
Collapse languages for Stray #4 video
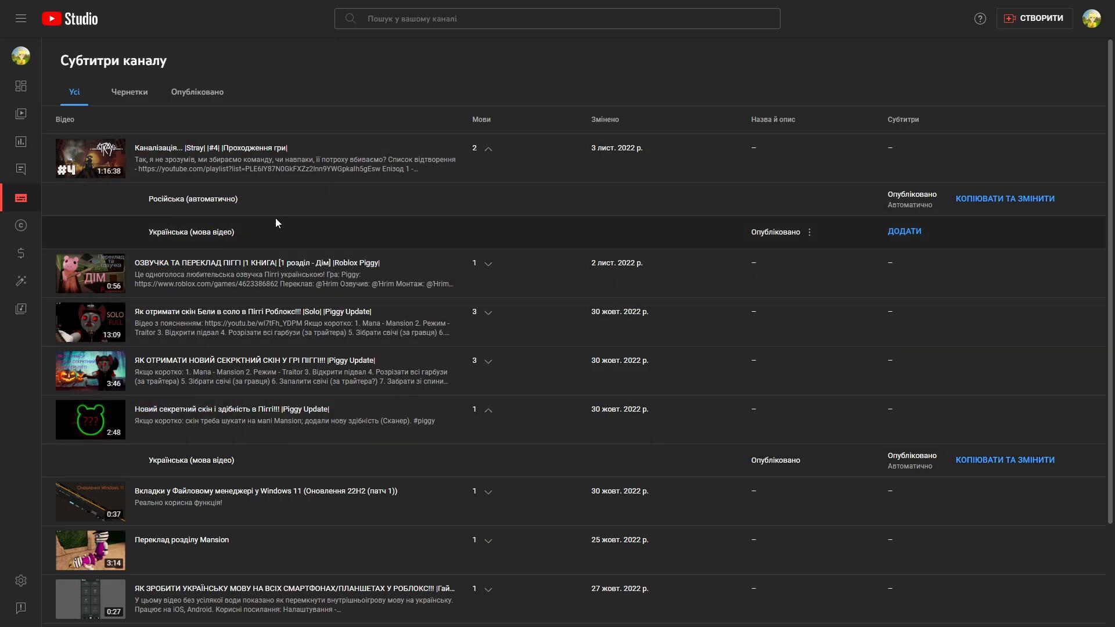point(488,149)
